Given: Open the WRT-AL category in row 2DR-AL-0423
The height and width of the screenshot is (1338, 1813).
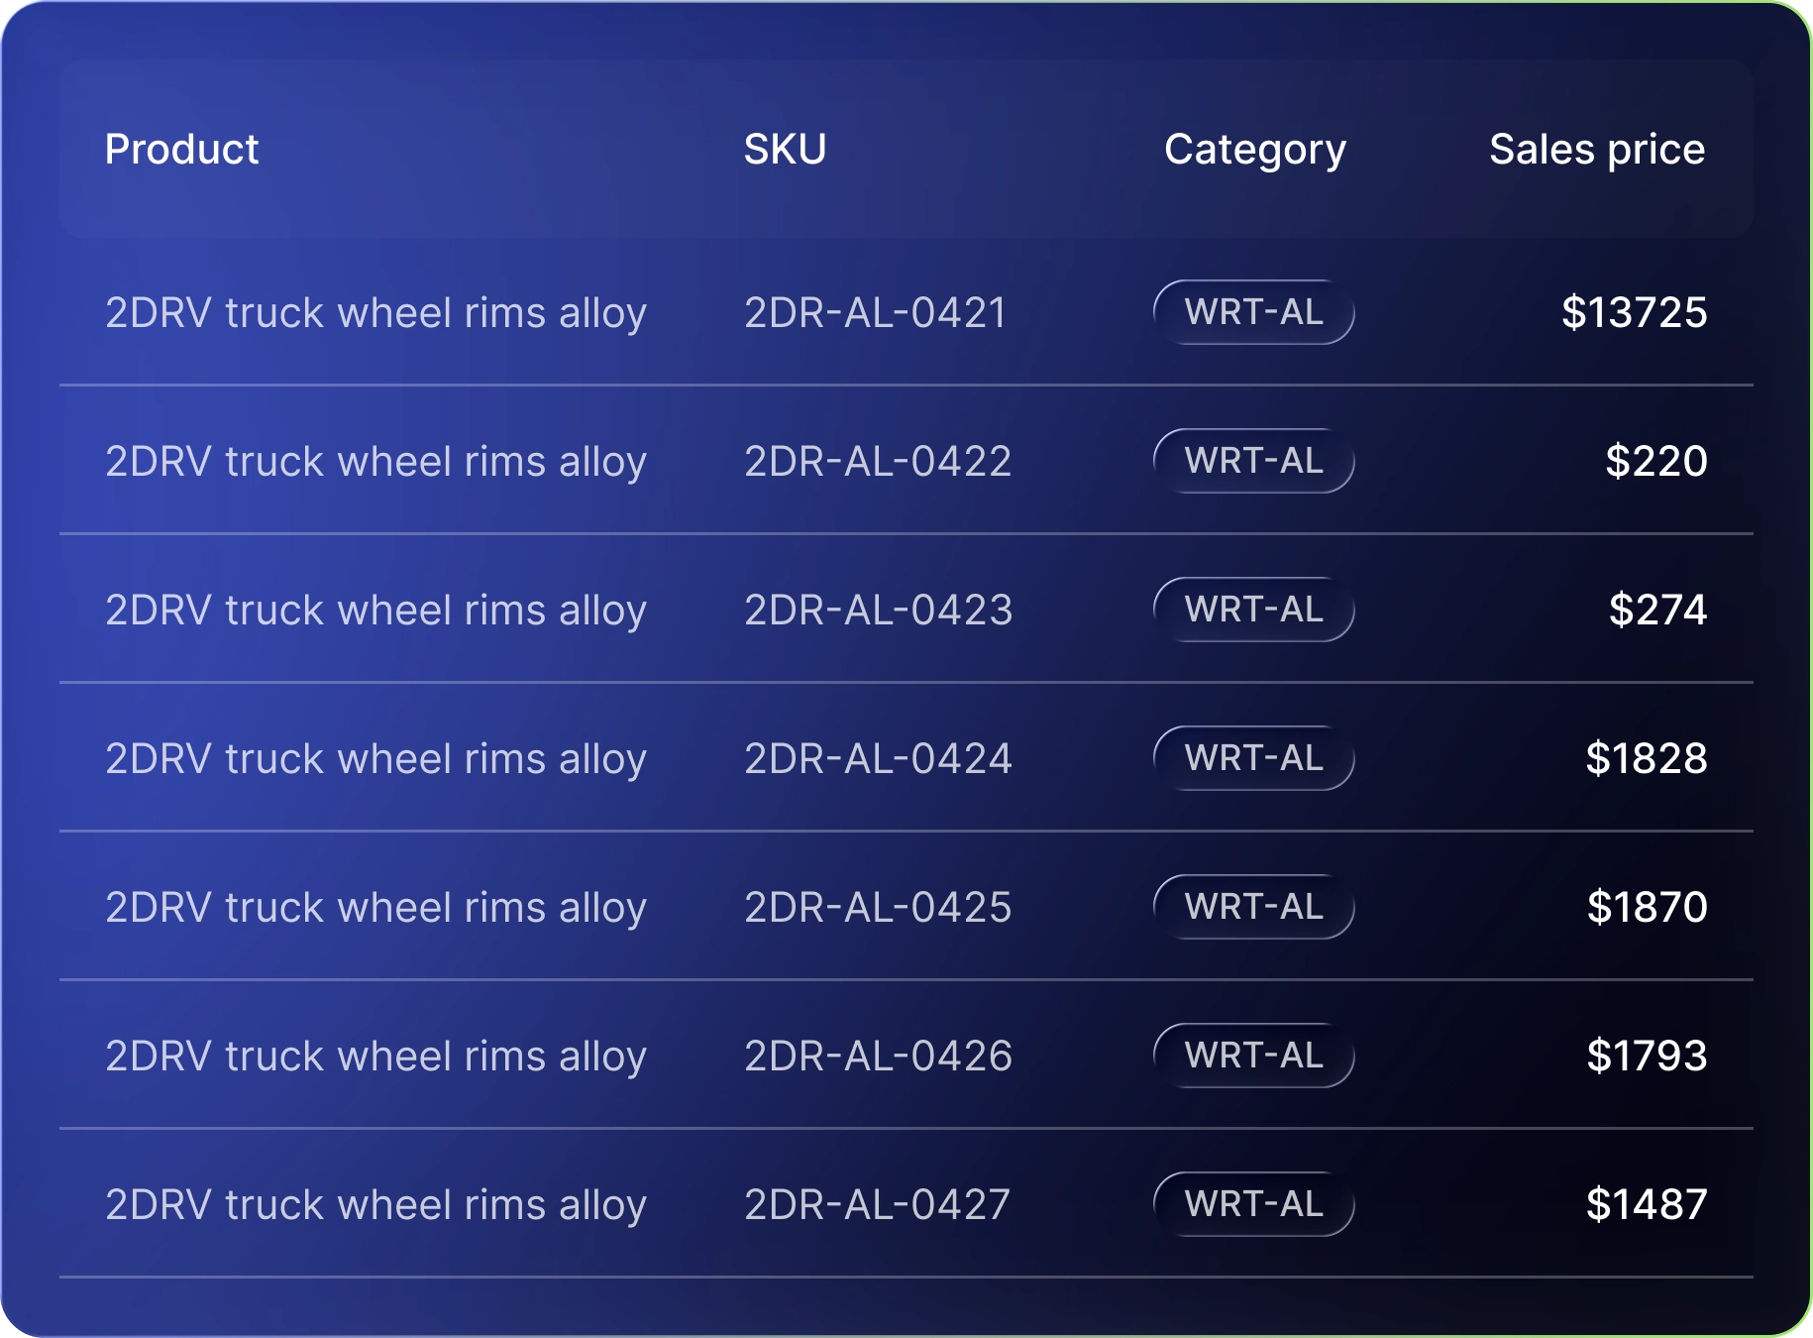Looking at the screenshot, I should 1253,610.
